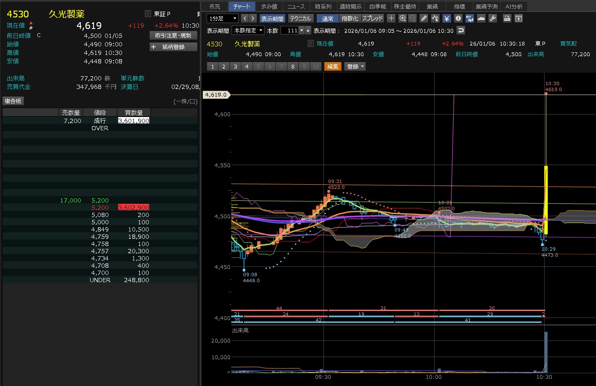This screenshot has width=596, height=386.
Task: Open the info circle icon
Action: click(458, 18)
